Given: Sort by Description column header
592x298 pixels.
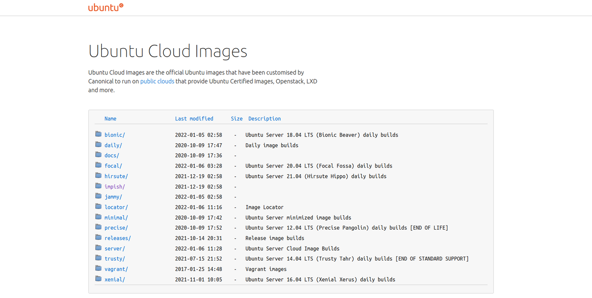Looking at the screenshot, I should (x=264, y=119).
